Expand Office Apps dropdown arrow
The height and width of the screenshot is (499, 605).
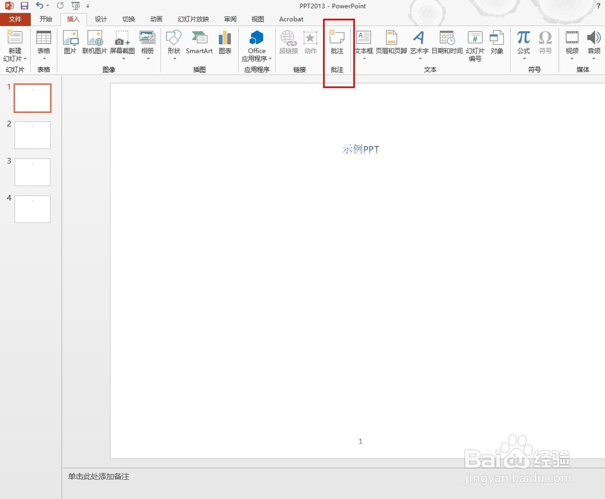coord(270,59)
